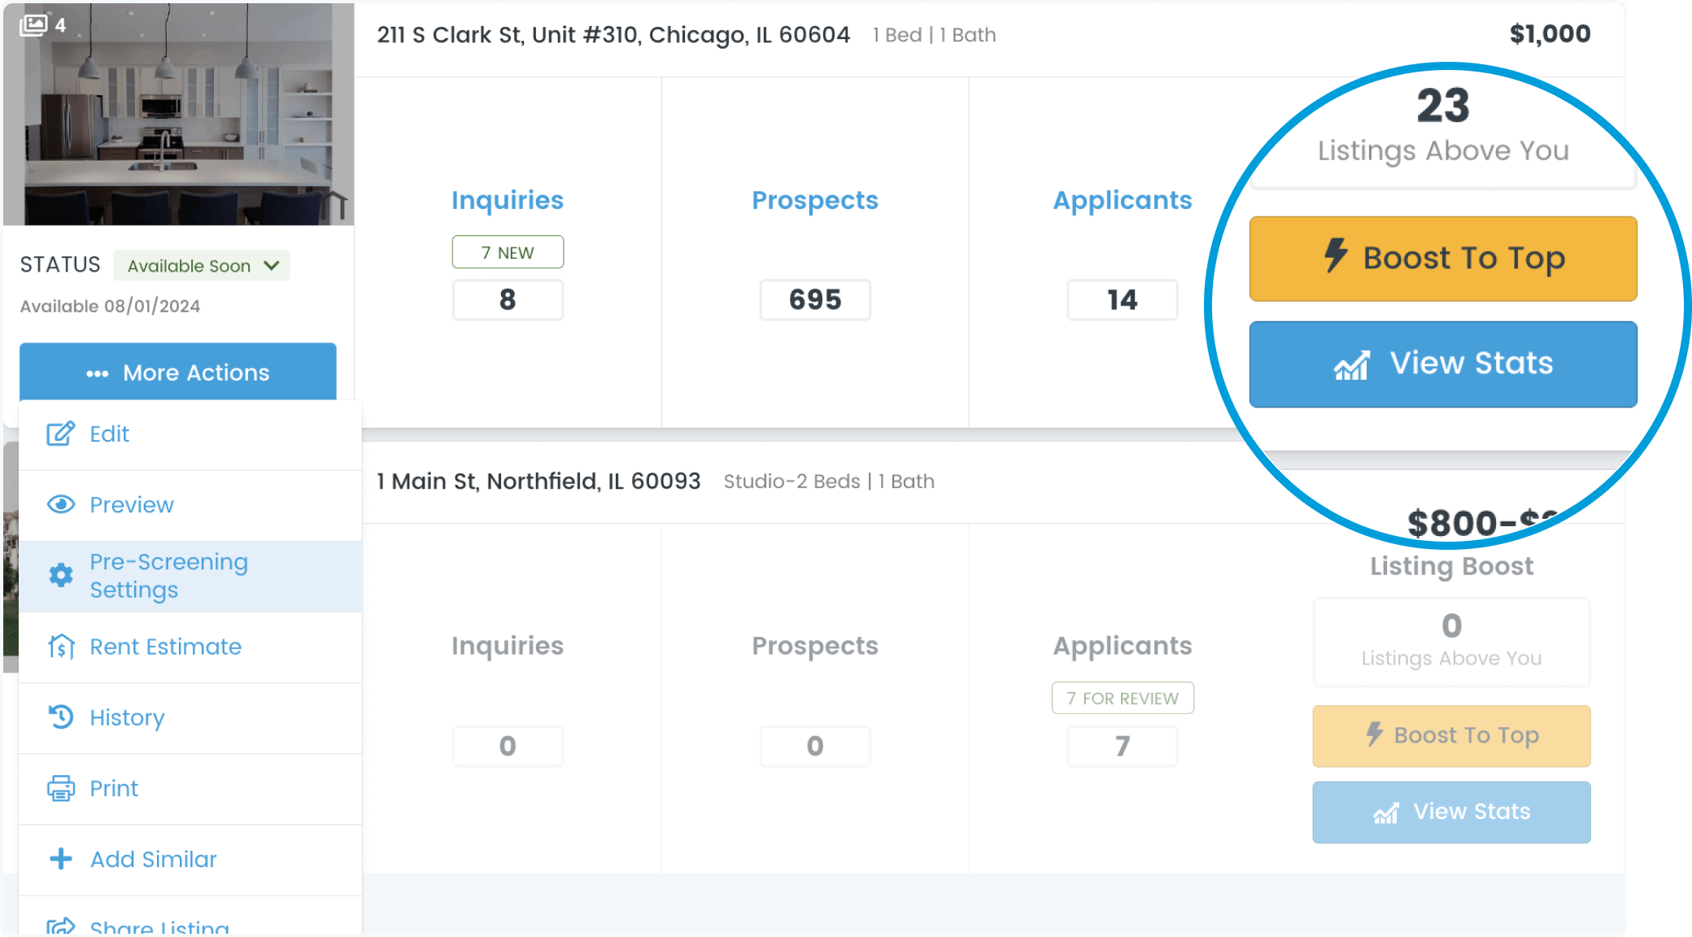Viewport: 1692px width, 937px height.
Task: Click the photo count icon on thumbnail
Action: (34, 25)
